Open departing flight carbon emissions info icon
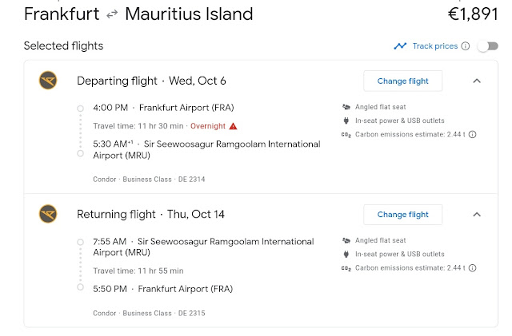The height and width of the screenshot is (336, 512). coord(473,135)
